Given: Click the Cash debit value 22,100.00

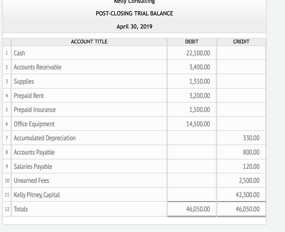Looking at the screenshot, I should pyautogui.click(x=198, y=53).
